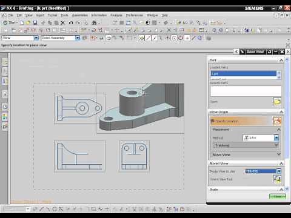The height and width of the screenshot is (218, 291).
Task: Open the clock History tab in the left resource bar
Action: pos(5,107)
